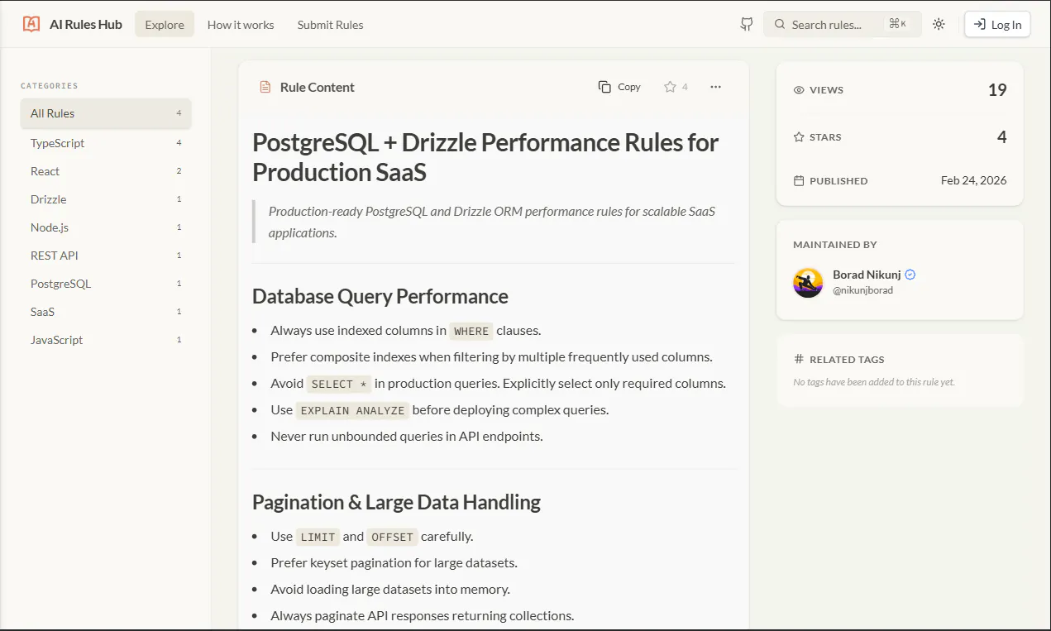
Task: Choose the Drizzle category
Action: 106,199
